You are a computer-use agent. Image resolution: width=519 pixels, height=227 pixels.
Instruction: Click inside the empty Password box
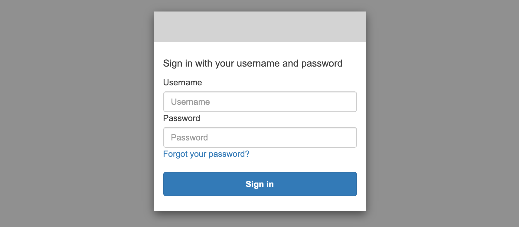tap(259, 137)
